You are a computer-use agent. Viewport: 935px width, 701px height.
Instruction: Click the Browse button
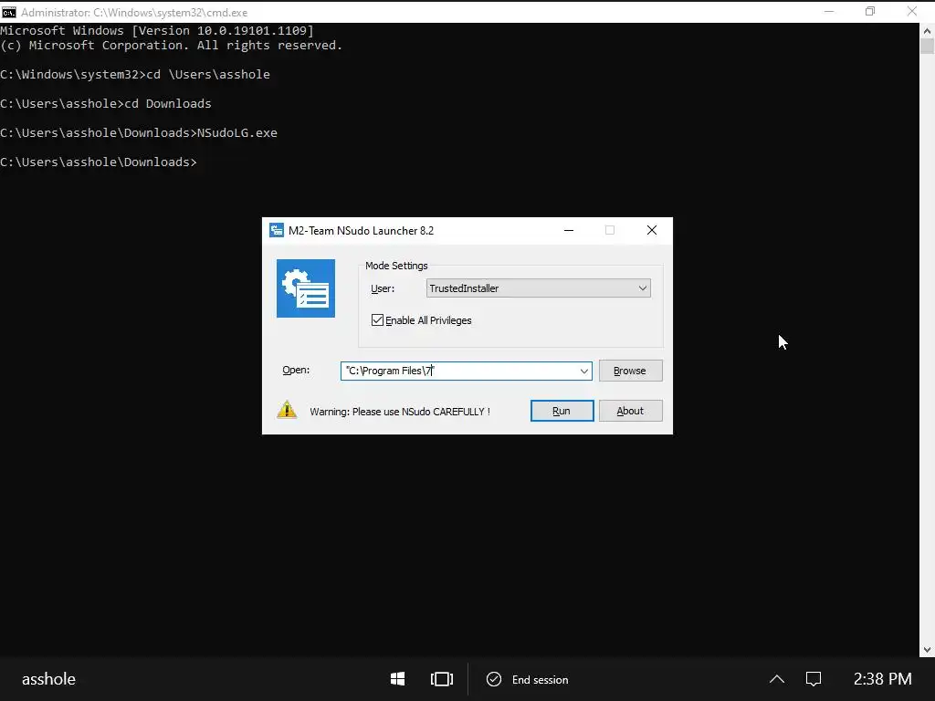(630, 371)
